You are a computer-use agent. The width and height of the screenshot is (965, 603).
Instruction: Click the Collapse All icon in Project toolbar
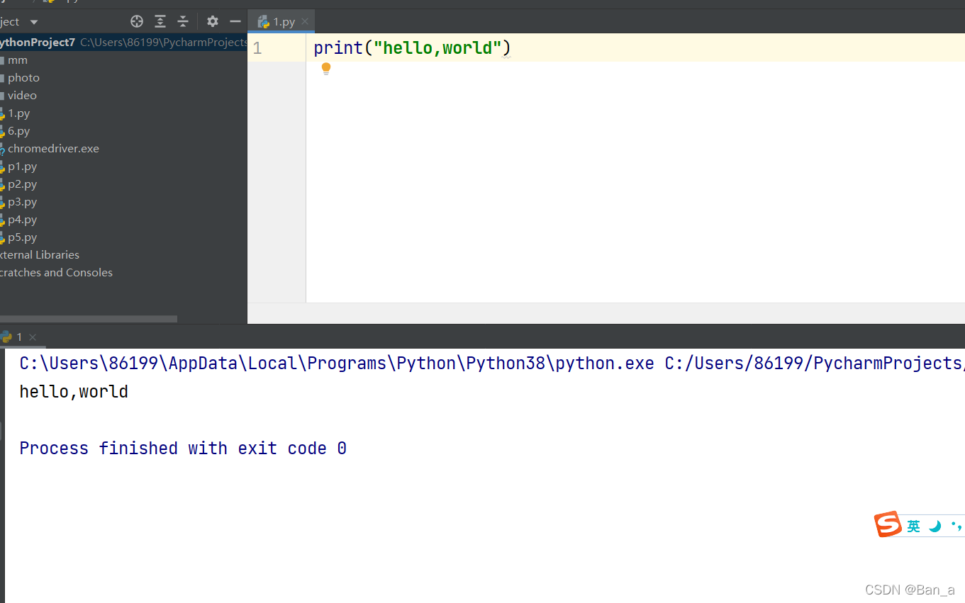click(x=183, y=21)
